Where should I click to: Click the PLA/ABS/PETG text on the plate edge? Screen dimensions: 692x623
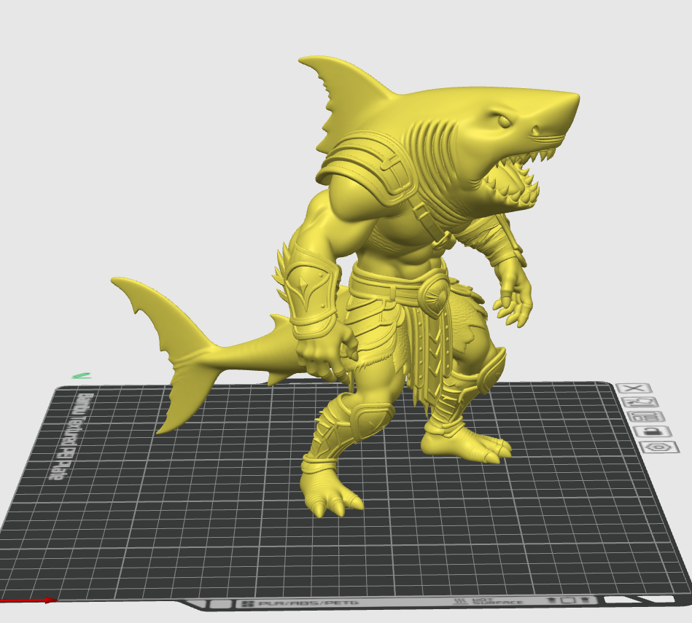308,603
